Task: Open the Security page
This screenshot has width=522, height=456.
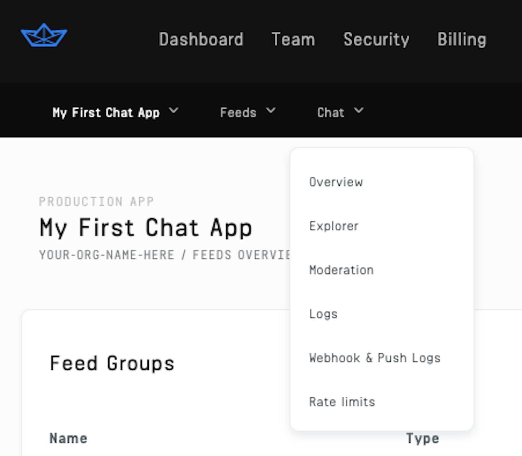Action: coord(376,39)
